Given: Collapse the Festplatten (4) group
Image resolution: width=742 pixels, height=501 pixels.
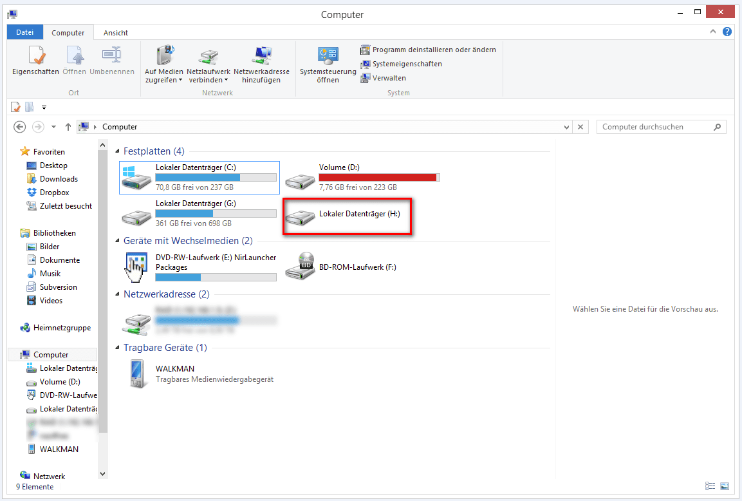Looking at the screenshot, I should click(x=117, y=151).
